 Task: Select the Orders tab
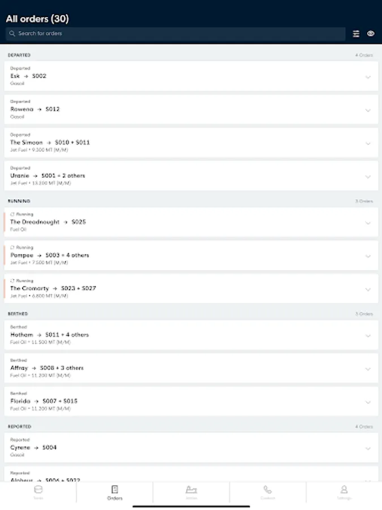tap(115, 492)
